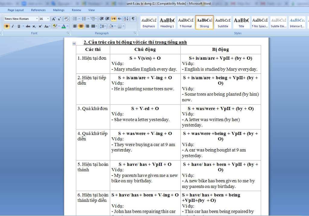309x216 pixels.
Task: Expand the underline style dropdown arrow
Action: (23, 26)
